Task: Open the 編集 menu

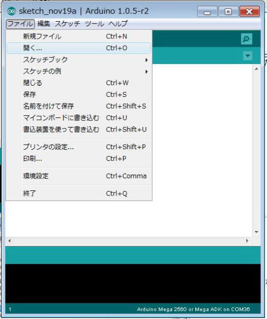Action: pyautogui.click(x=44, y=24)
